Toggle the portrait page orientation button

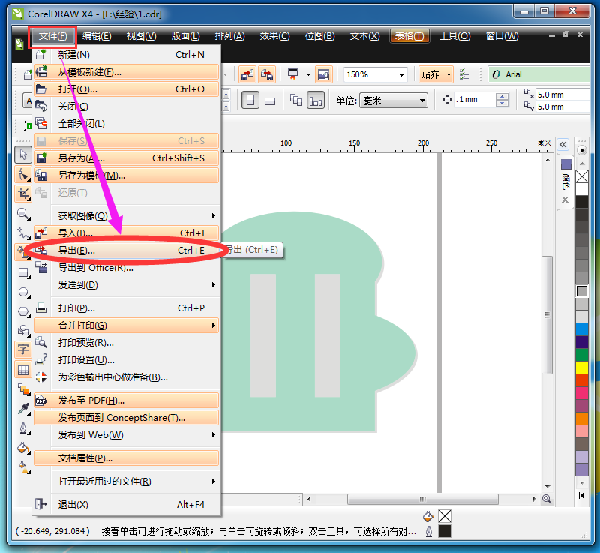tap(250, 99)
